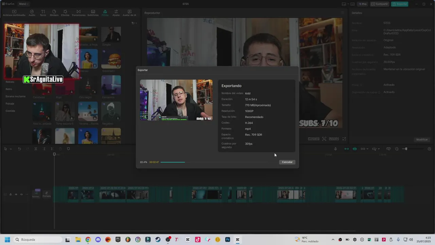Toggle the track visibility eye icon
This screenshot has height=245, width=435.
coord(16,194)
